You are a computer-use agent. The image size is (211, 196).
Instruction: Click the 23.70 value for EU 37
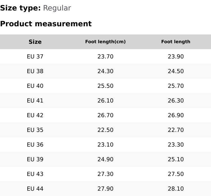coord(105,56)
